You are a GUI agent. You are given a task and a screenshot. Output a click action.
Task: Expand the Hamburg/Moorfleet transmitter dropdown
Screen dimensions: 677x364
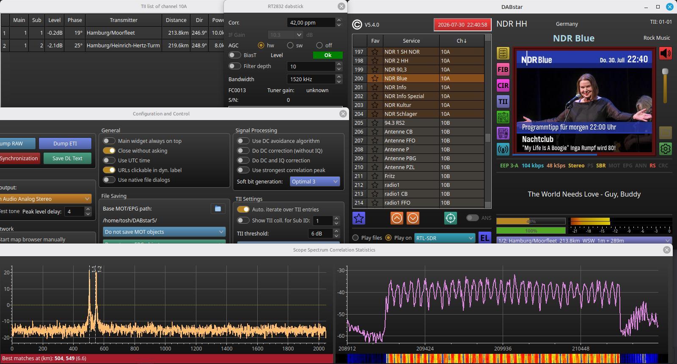click(584, 241)
